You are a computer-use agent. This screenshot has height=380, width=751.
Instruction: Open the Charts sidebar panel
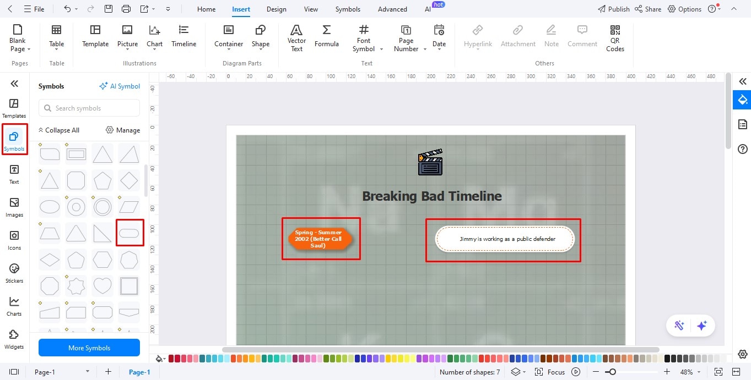(14, 306)
